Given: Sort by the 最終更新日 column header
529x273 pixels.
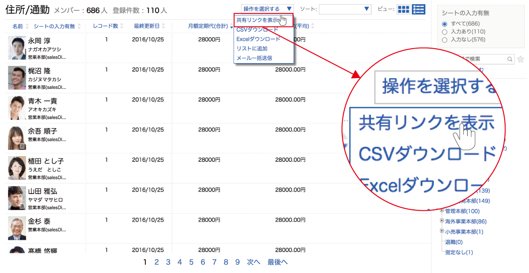Looking at the screenshot, I should pos(147,26).
